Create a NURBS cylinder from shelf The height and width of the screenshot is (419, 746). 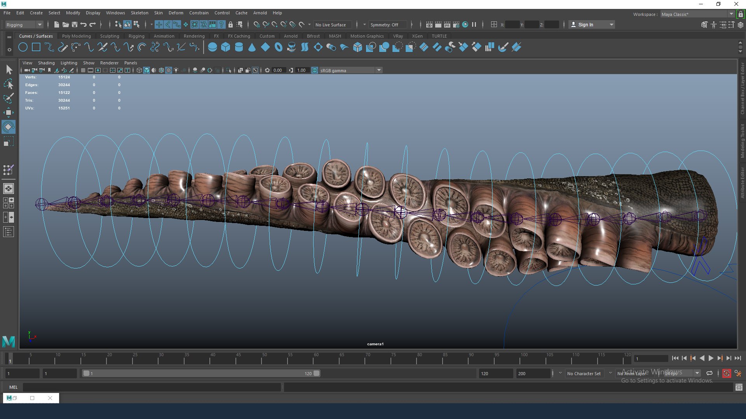(x=239, y=47)
